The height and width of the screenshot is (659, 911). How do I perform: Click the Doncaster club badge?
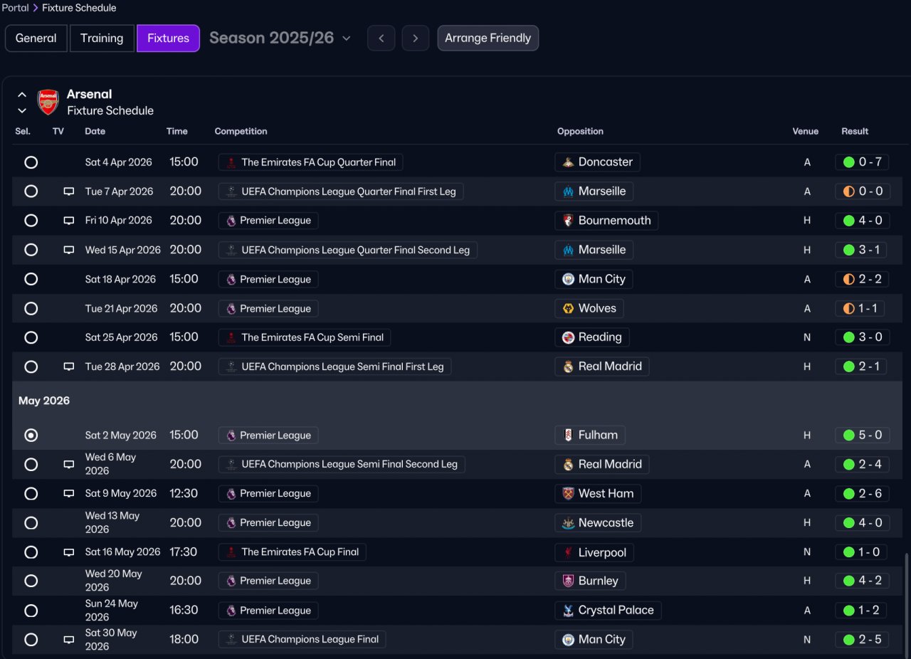pyautogui.click(x=568, y=162)
